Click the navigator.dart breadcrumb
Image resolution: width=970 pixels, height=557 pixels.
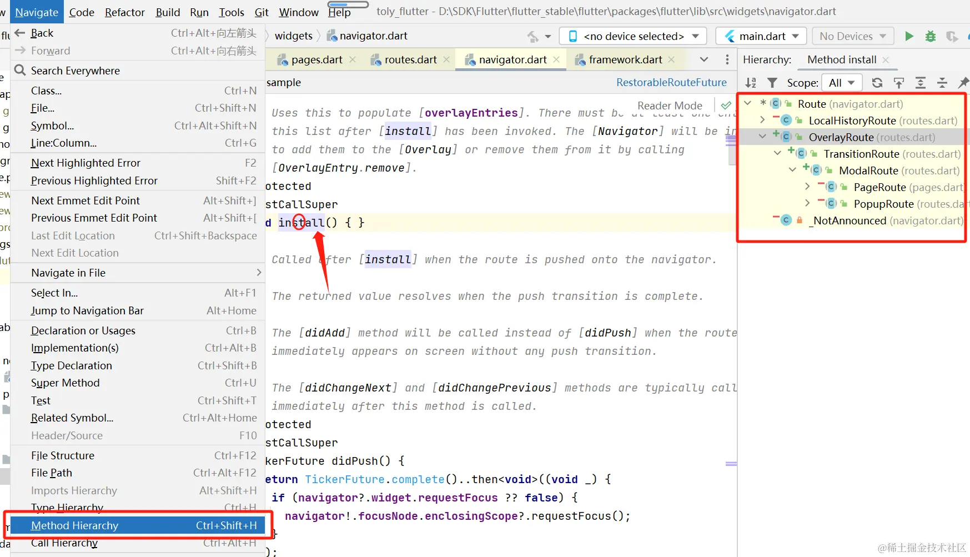point(367,36)
